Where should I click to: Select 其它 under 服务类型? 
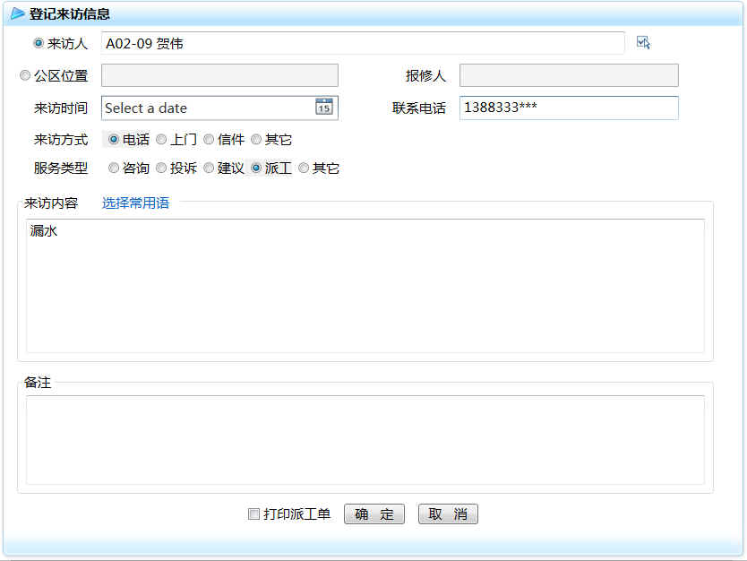[x=304, y=168]
